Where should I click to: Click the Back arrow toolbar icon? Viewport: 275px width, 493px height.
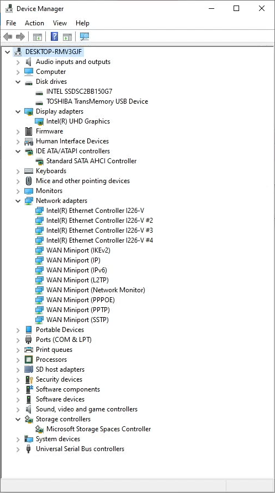[8, 37]
